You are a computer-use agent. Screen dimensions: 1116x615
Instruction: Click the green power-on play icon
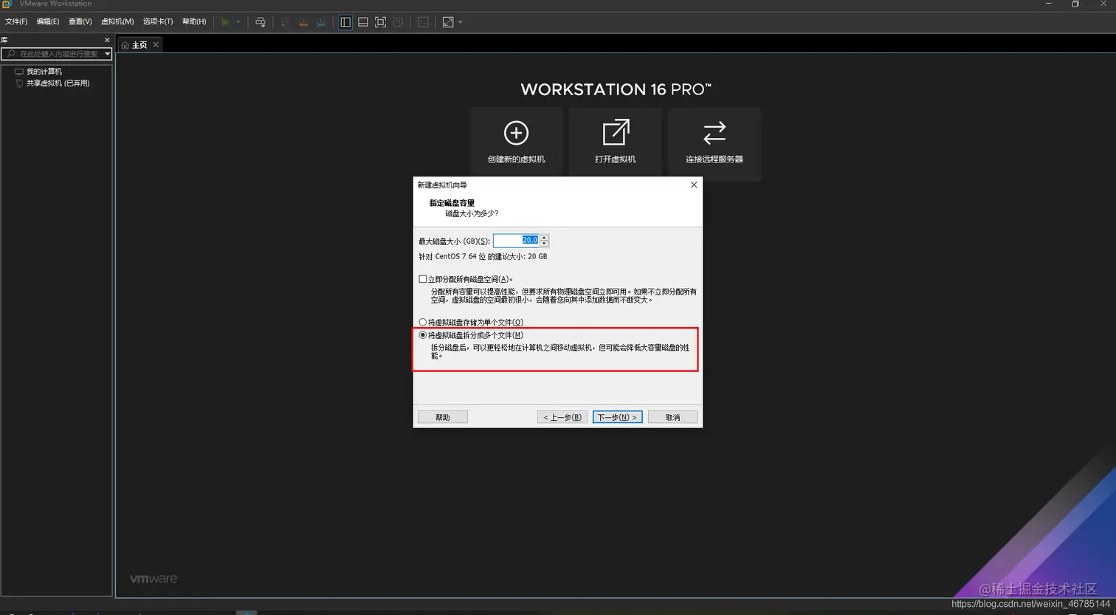[x=226, y=22]
